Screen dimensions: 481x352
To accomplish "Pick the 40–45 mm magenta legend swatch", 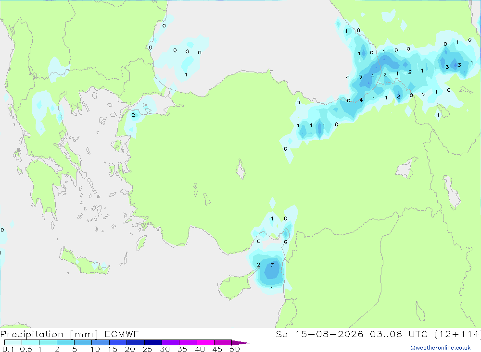I will pyautogui.click(x=205, y=342).
